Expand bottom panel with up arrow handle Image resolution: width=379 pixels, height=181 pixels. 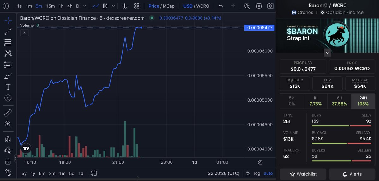tap(138, 178)
